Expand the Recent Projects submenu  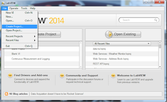point(19,36)
